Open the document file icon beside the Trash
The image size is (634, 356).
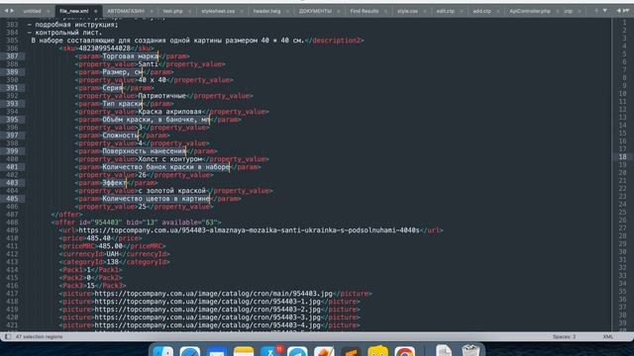coord(444,350)
